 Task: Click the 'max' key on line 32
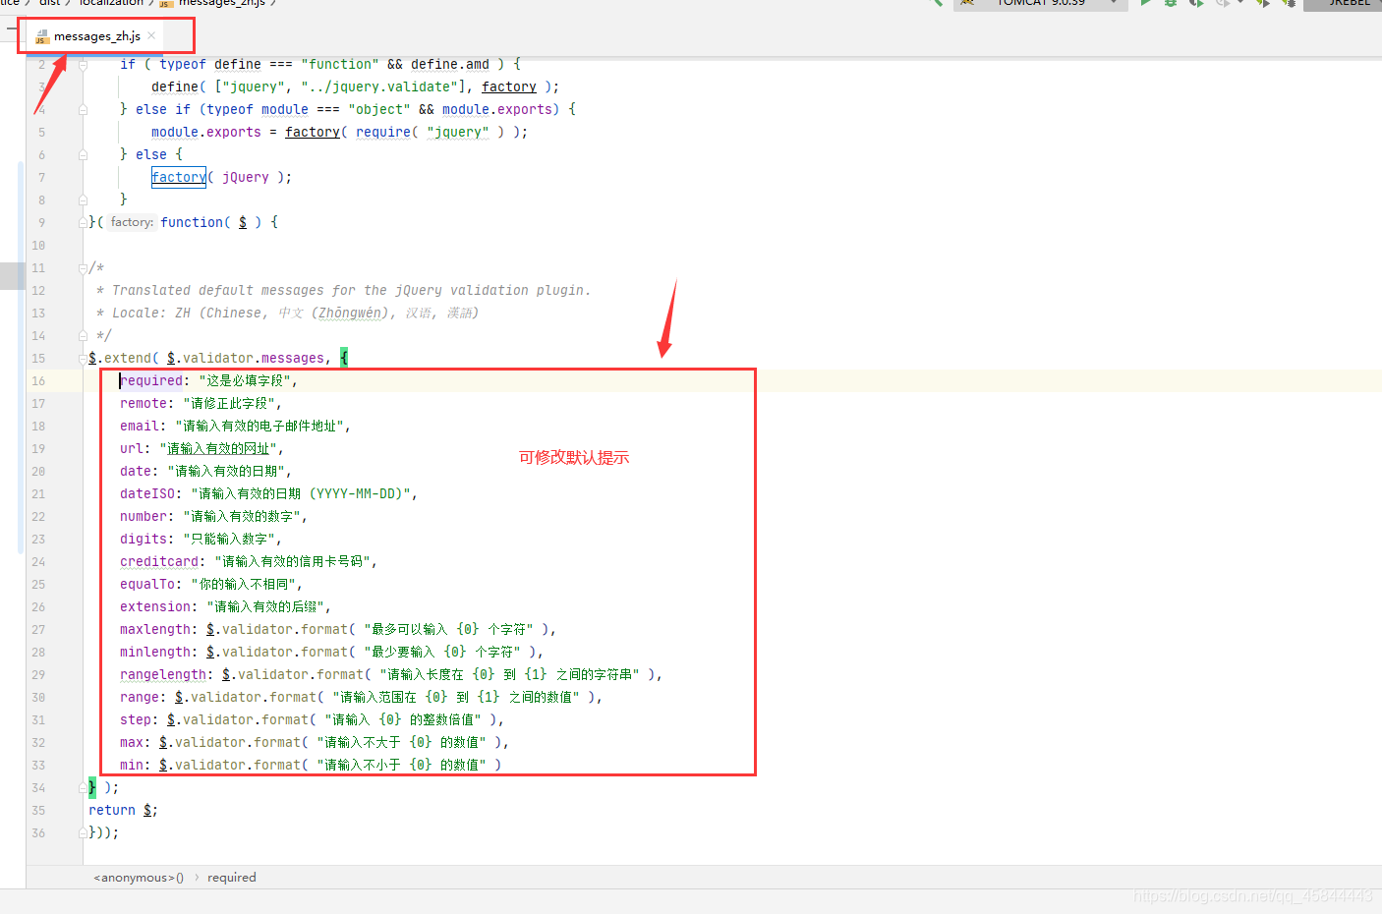tap(132, 743)
